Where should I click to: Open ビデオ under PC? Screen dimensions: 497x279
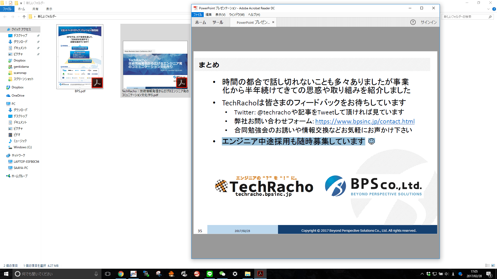click(17, 135)
